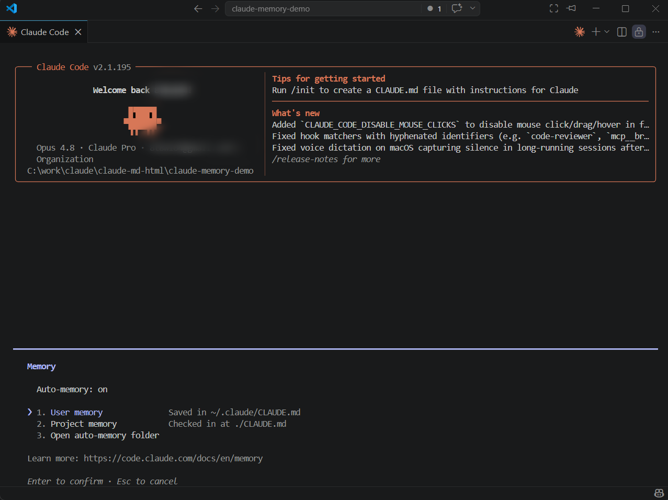The image size is (668, 500).
Task: Open the more actions ellipsis menu
Action: coord(656,32)
